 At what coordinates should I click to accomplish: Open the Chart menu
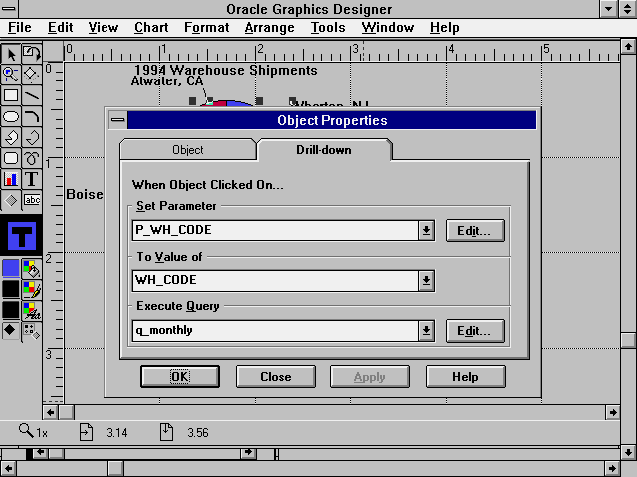pyautogui.click(x=151, y=28)
